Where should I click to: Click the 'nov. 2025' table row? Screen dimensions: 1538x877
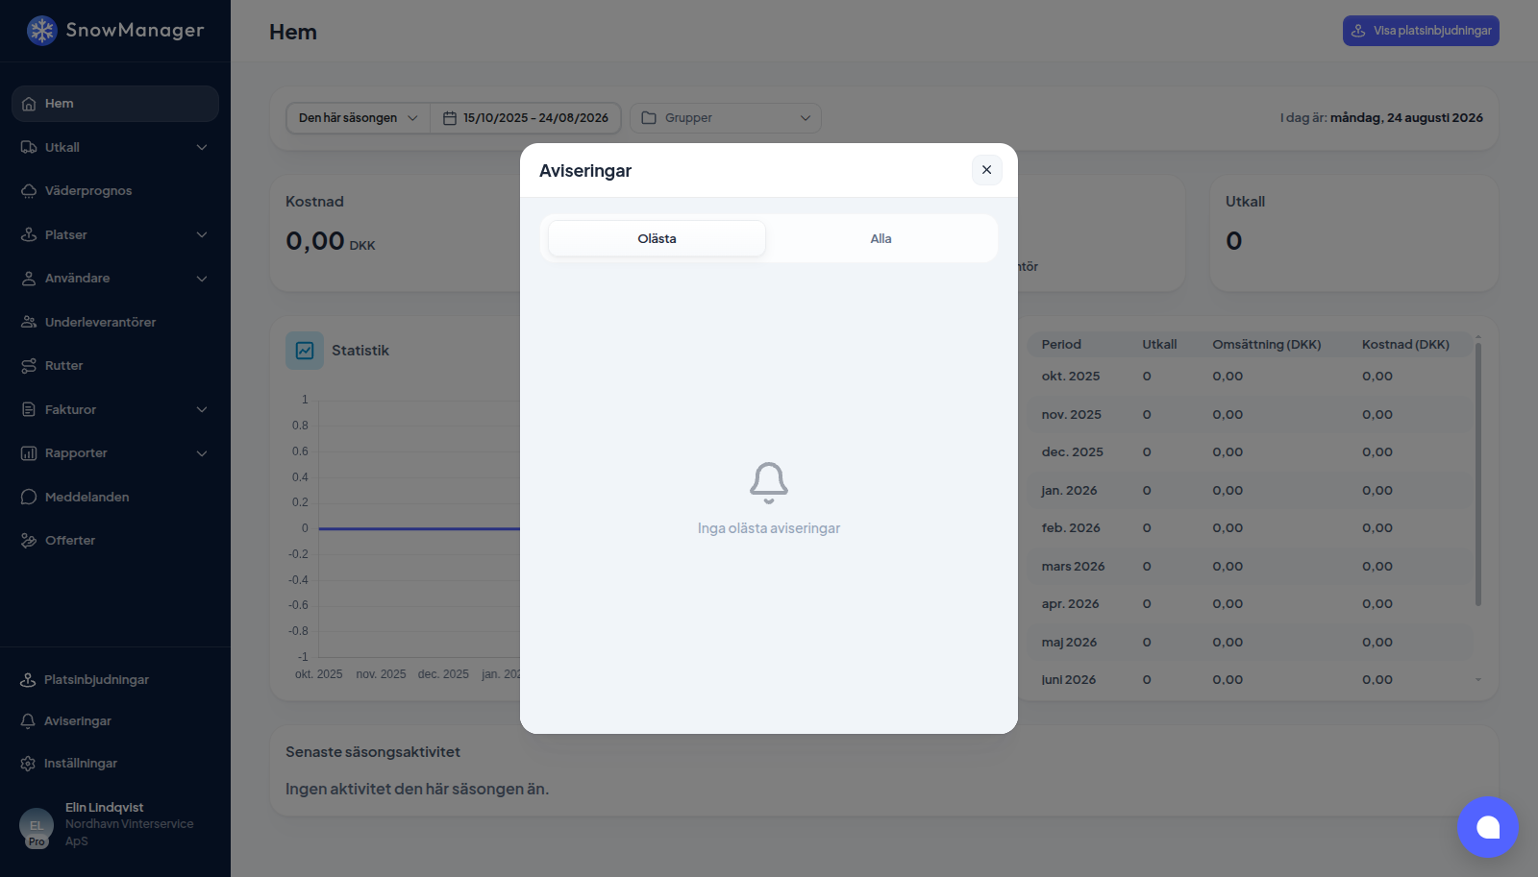(x=1250, y=415)
